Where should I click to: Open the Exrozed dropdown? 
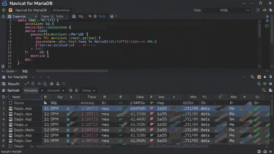(x=56, y=90)
